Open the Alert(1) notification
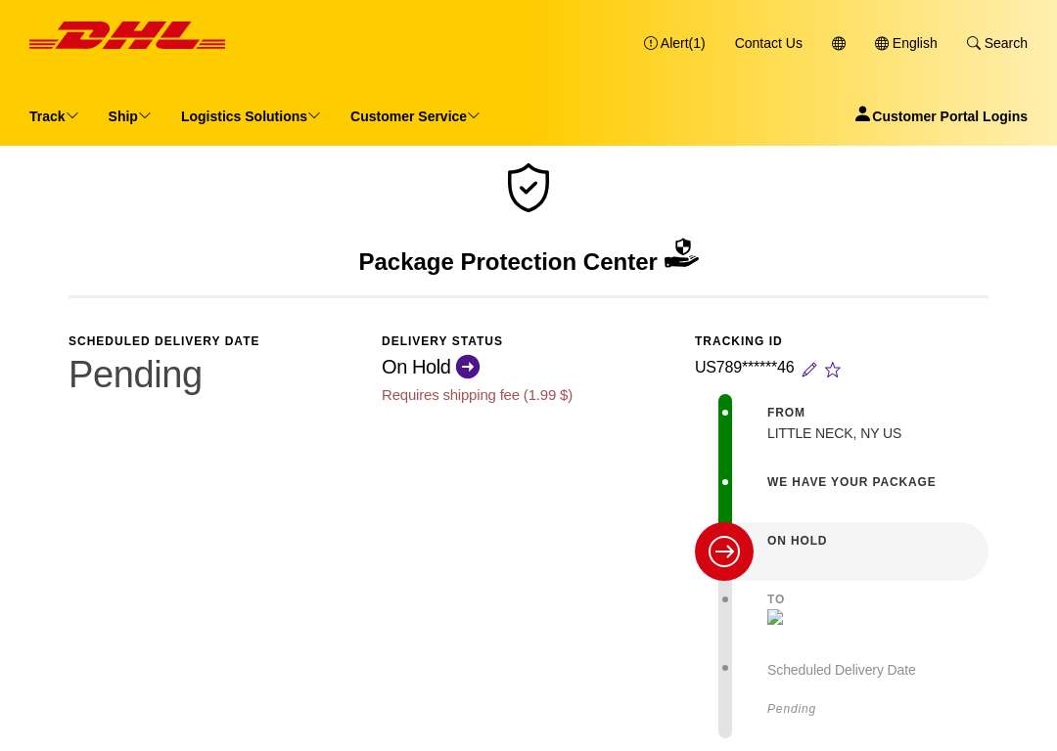The width and height of the screenshot is (1057, 751). 674,43
